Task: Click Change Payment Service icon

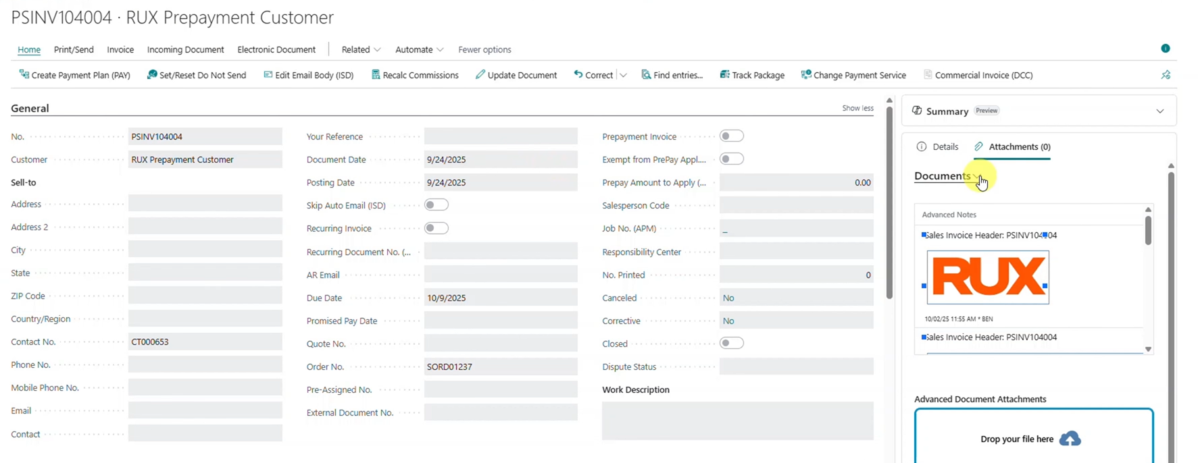Action: (806, 74)
